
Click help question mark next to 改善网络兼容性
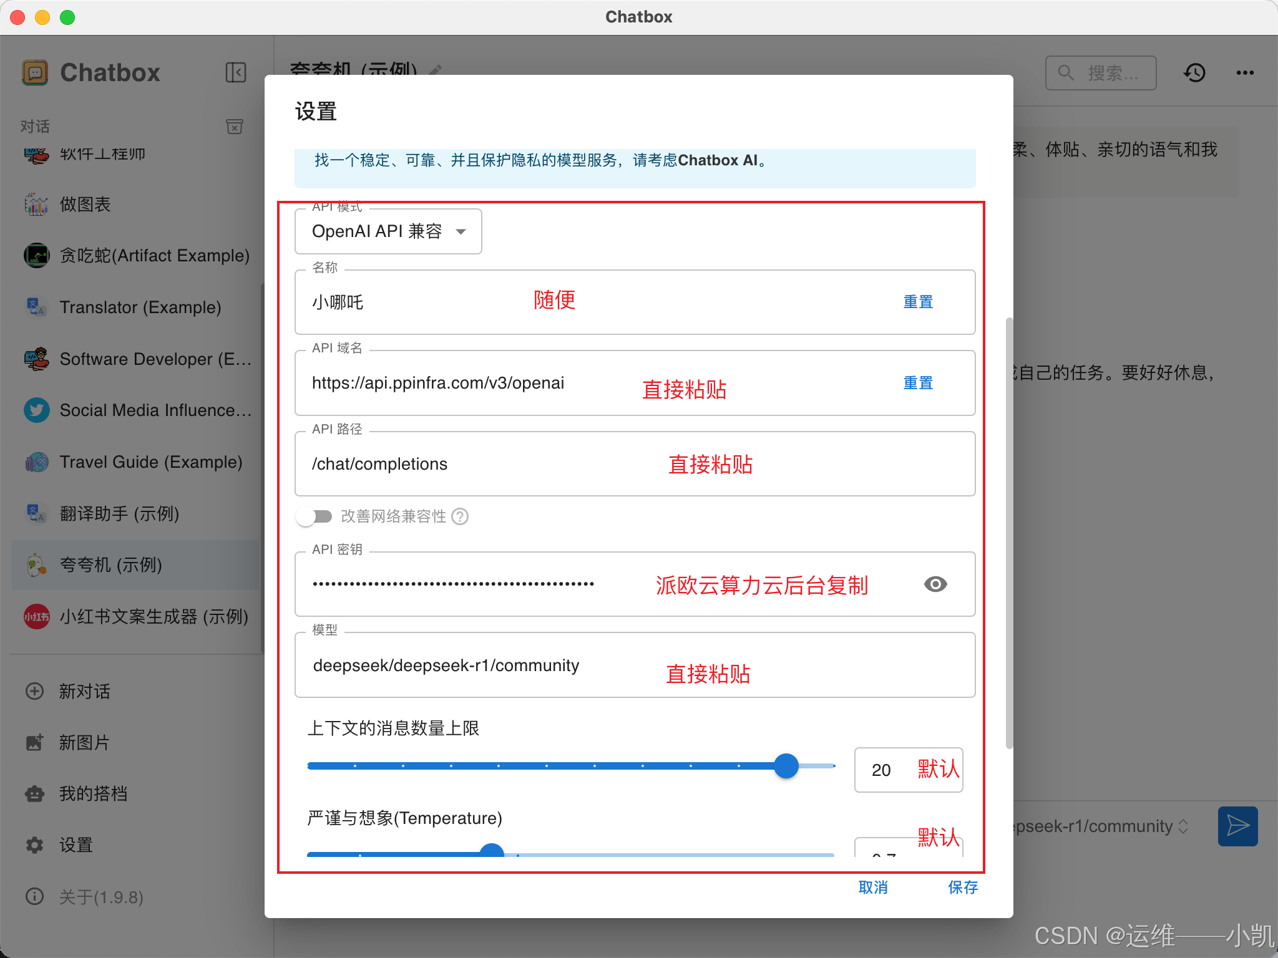(x=460, y=516)
